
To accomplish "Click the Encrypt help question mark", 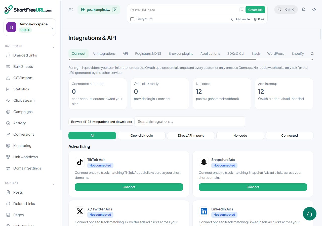I will 151,19.
